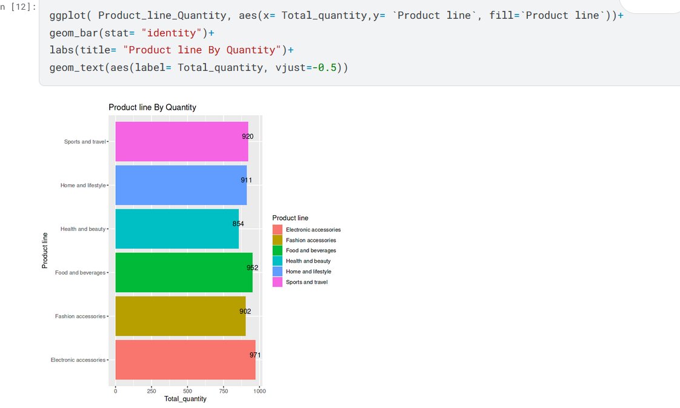Click the Sports and travel y-axis label
The width and height of the screenshot is (680, 408).
pos(85,142)
